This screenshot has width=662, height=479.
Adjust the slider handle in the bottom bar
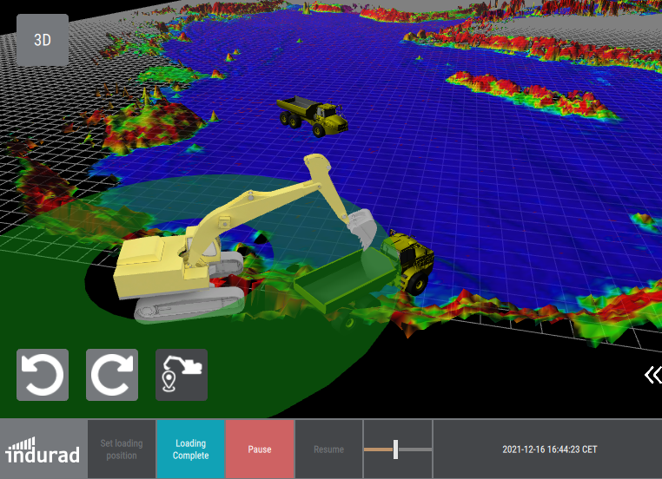click(395, 449)
